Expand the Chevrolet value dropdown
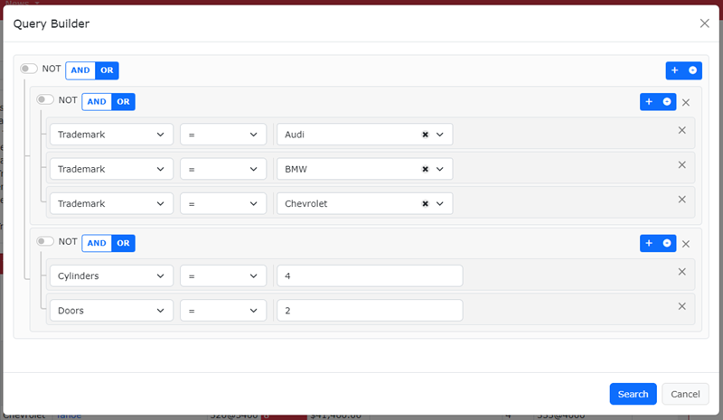The width and height of the screenshot is (723, 420). pos(440,204)
